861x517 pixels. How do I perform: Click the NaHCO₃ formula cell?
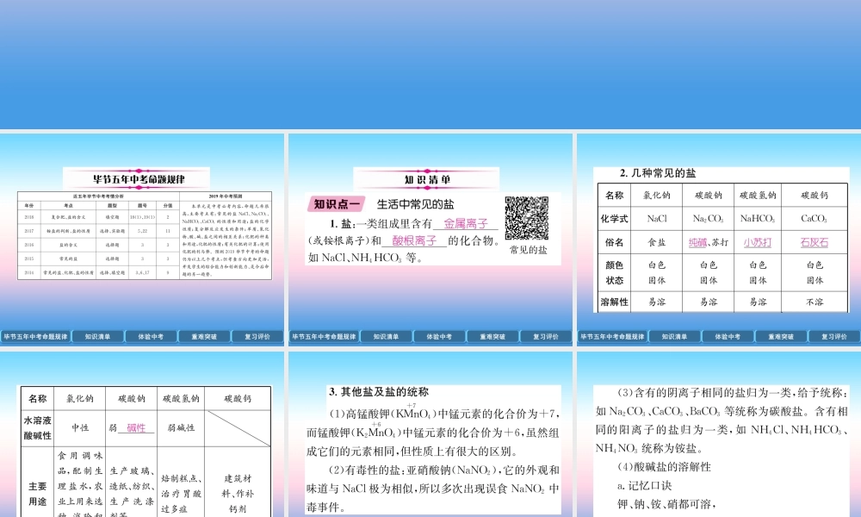click(x=757, y=219)
